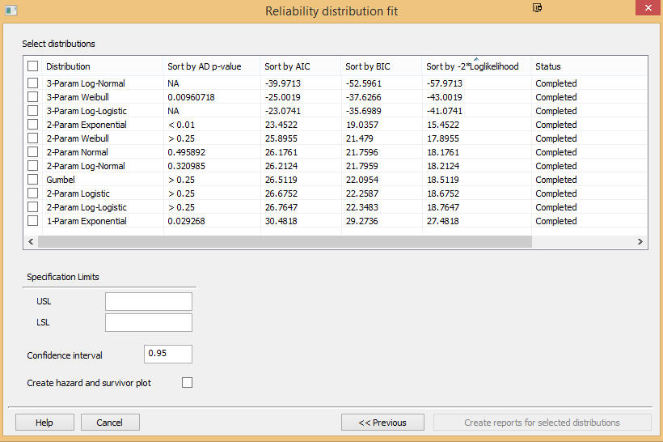Enable the 1-Param Exponential checkbox

coord(33,221)
